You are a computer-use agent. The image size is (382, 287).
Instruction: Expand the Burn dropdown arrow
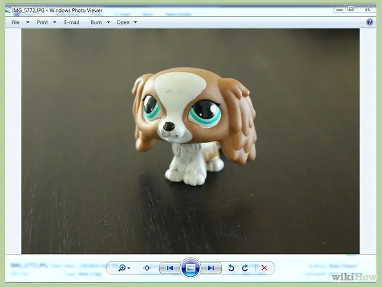coord(108,22)
